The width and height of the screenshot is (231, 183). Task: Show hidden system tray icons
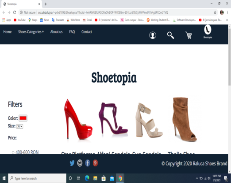point(197,178)
